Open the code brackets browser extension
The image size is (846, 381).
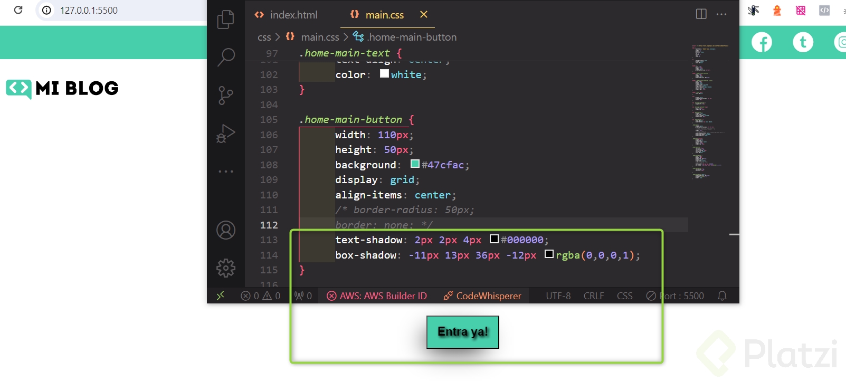tap(824, 10)
